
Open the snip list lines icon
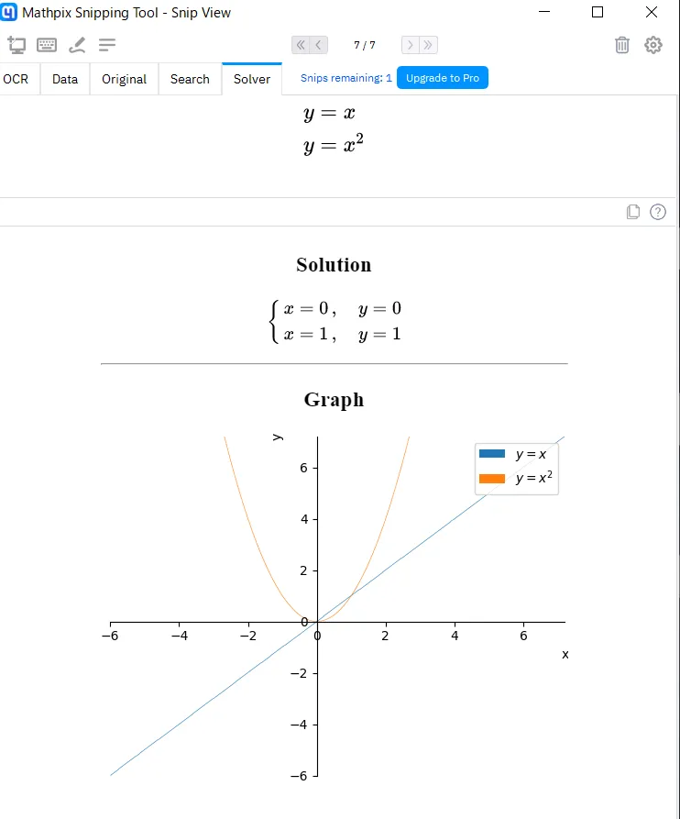[x=107, y=45]
